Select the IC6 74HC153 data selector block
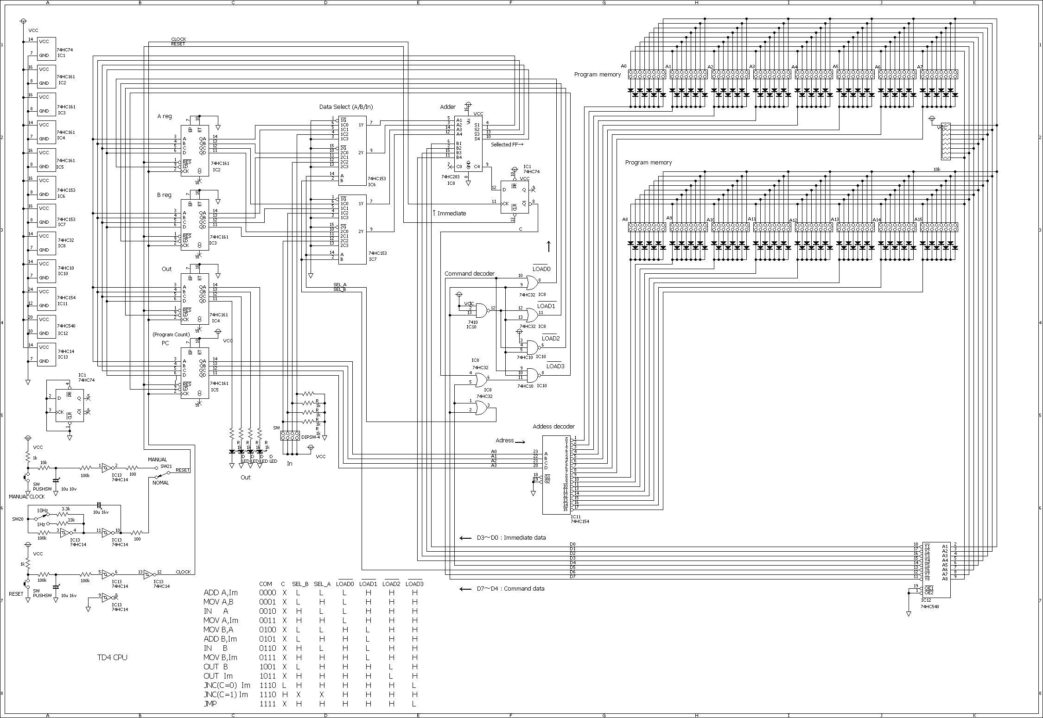The image size is (1043, 718). coord(352,151)
